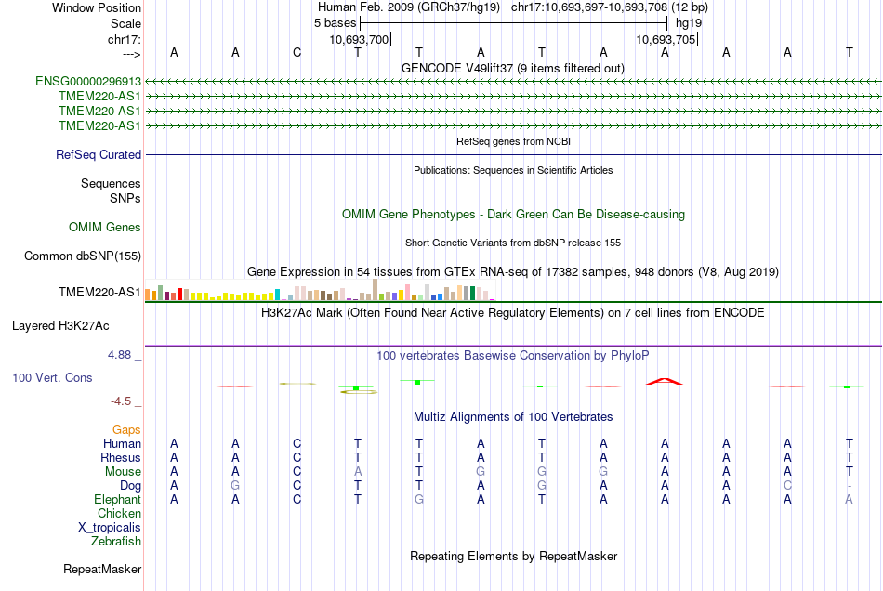Click the red bar in GTEx chart
The width and height of the screenshot is (883, 591).
pyautogui.click(x=179, y=294)
